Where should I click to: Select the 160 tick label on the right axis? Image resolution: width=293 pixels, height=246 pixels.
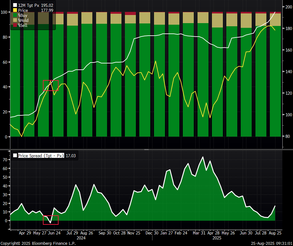pyautogui.click(x=289, y=50)
